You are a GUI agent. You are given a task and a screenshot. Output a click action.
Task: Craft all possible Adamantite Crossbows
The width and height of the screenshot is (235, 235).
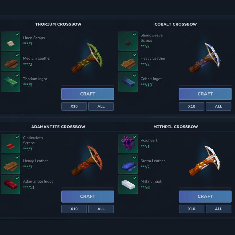101,209
